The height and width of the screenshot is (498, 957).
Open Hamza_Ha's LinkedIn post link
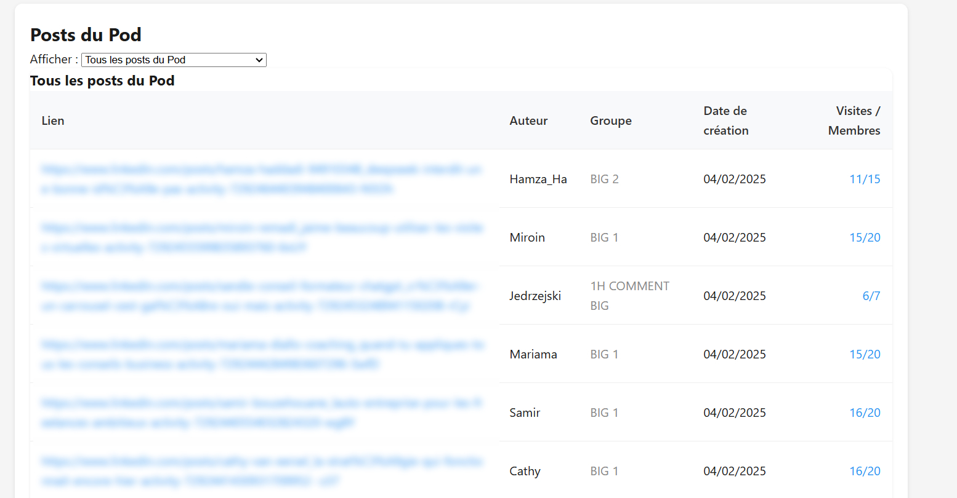(x=261, y=179)
